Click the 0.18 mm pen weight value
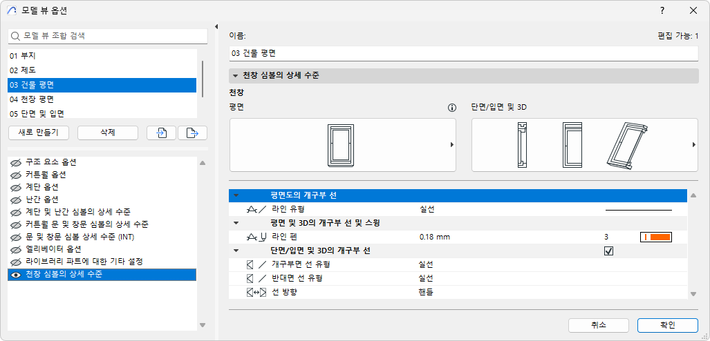The image size is (710, 341). (435, 237)
